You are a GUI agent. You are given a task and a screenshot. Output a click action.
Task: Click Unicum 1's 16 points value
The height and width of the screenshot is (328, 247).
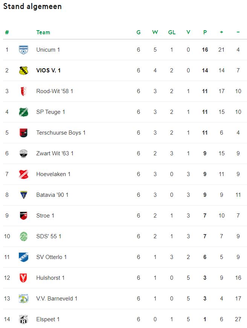(205, 50)
